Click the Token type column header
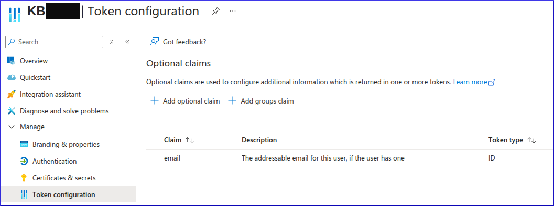Image resolution: width=554 pixels, height=206 pixels. (x=506, y=140)
